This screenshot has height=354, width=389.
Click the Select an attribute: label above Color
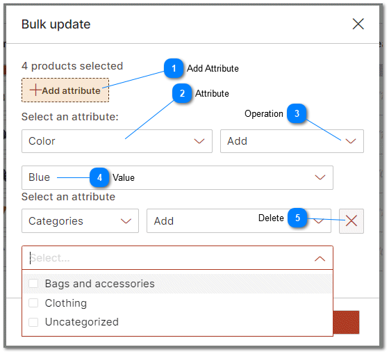70,117
